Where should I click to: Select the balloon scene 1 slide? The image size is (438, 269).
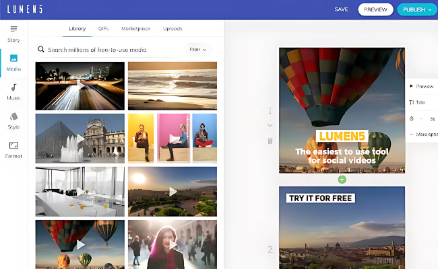[x=342, y=110]
